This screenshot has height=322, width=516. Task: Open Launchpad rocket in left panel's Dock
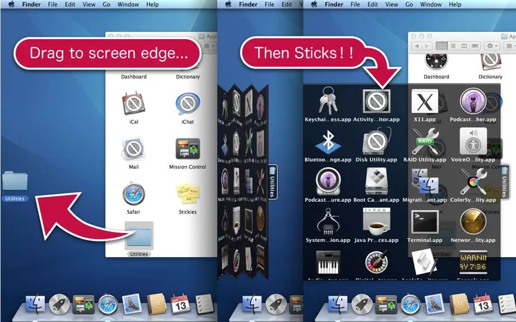[59, 304]
